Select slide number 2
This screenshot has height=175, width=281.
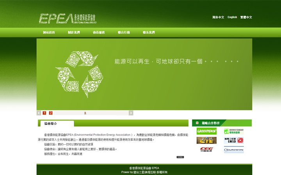coord(51,113)
